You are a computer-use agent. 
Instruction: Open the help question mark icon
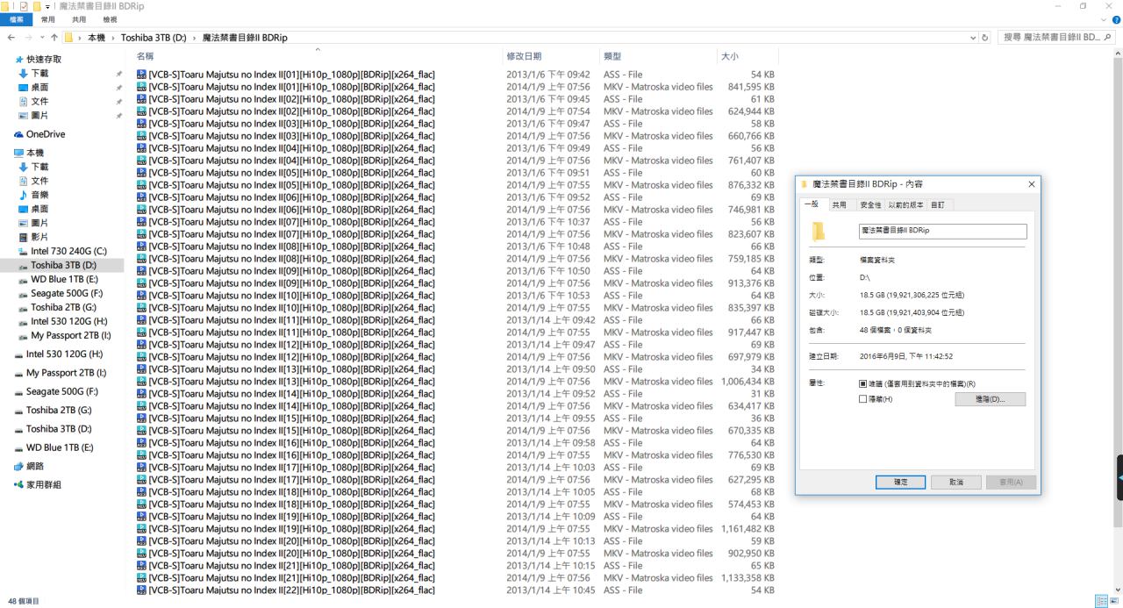(x=1116, y=19)
